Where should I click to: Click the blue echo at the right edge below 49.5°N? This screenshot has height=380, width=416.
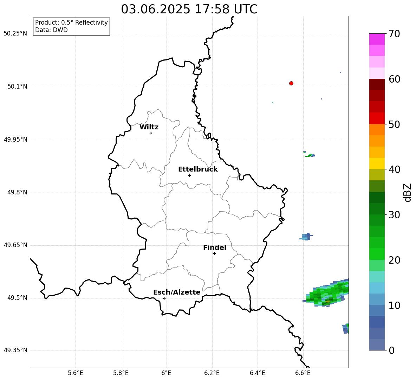tap(346, 329)
